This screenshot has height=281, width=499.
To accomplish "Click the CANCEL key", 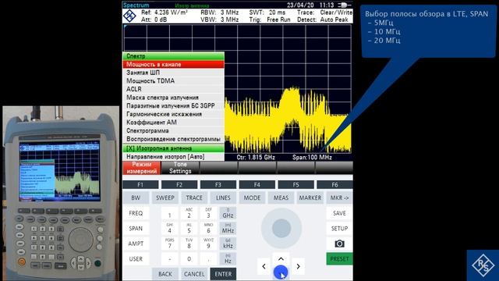I will pyautogui.click(x=194, y=274).
